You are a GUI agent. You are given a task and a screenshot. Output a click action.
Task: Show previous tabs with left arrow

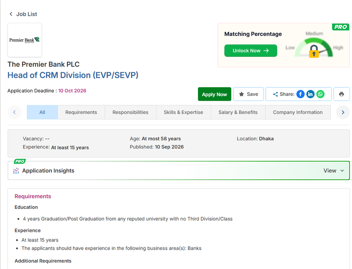coord(14,112)
